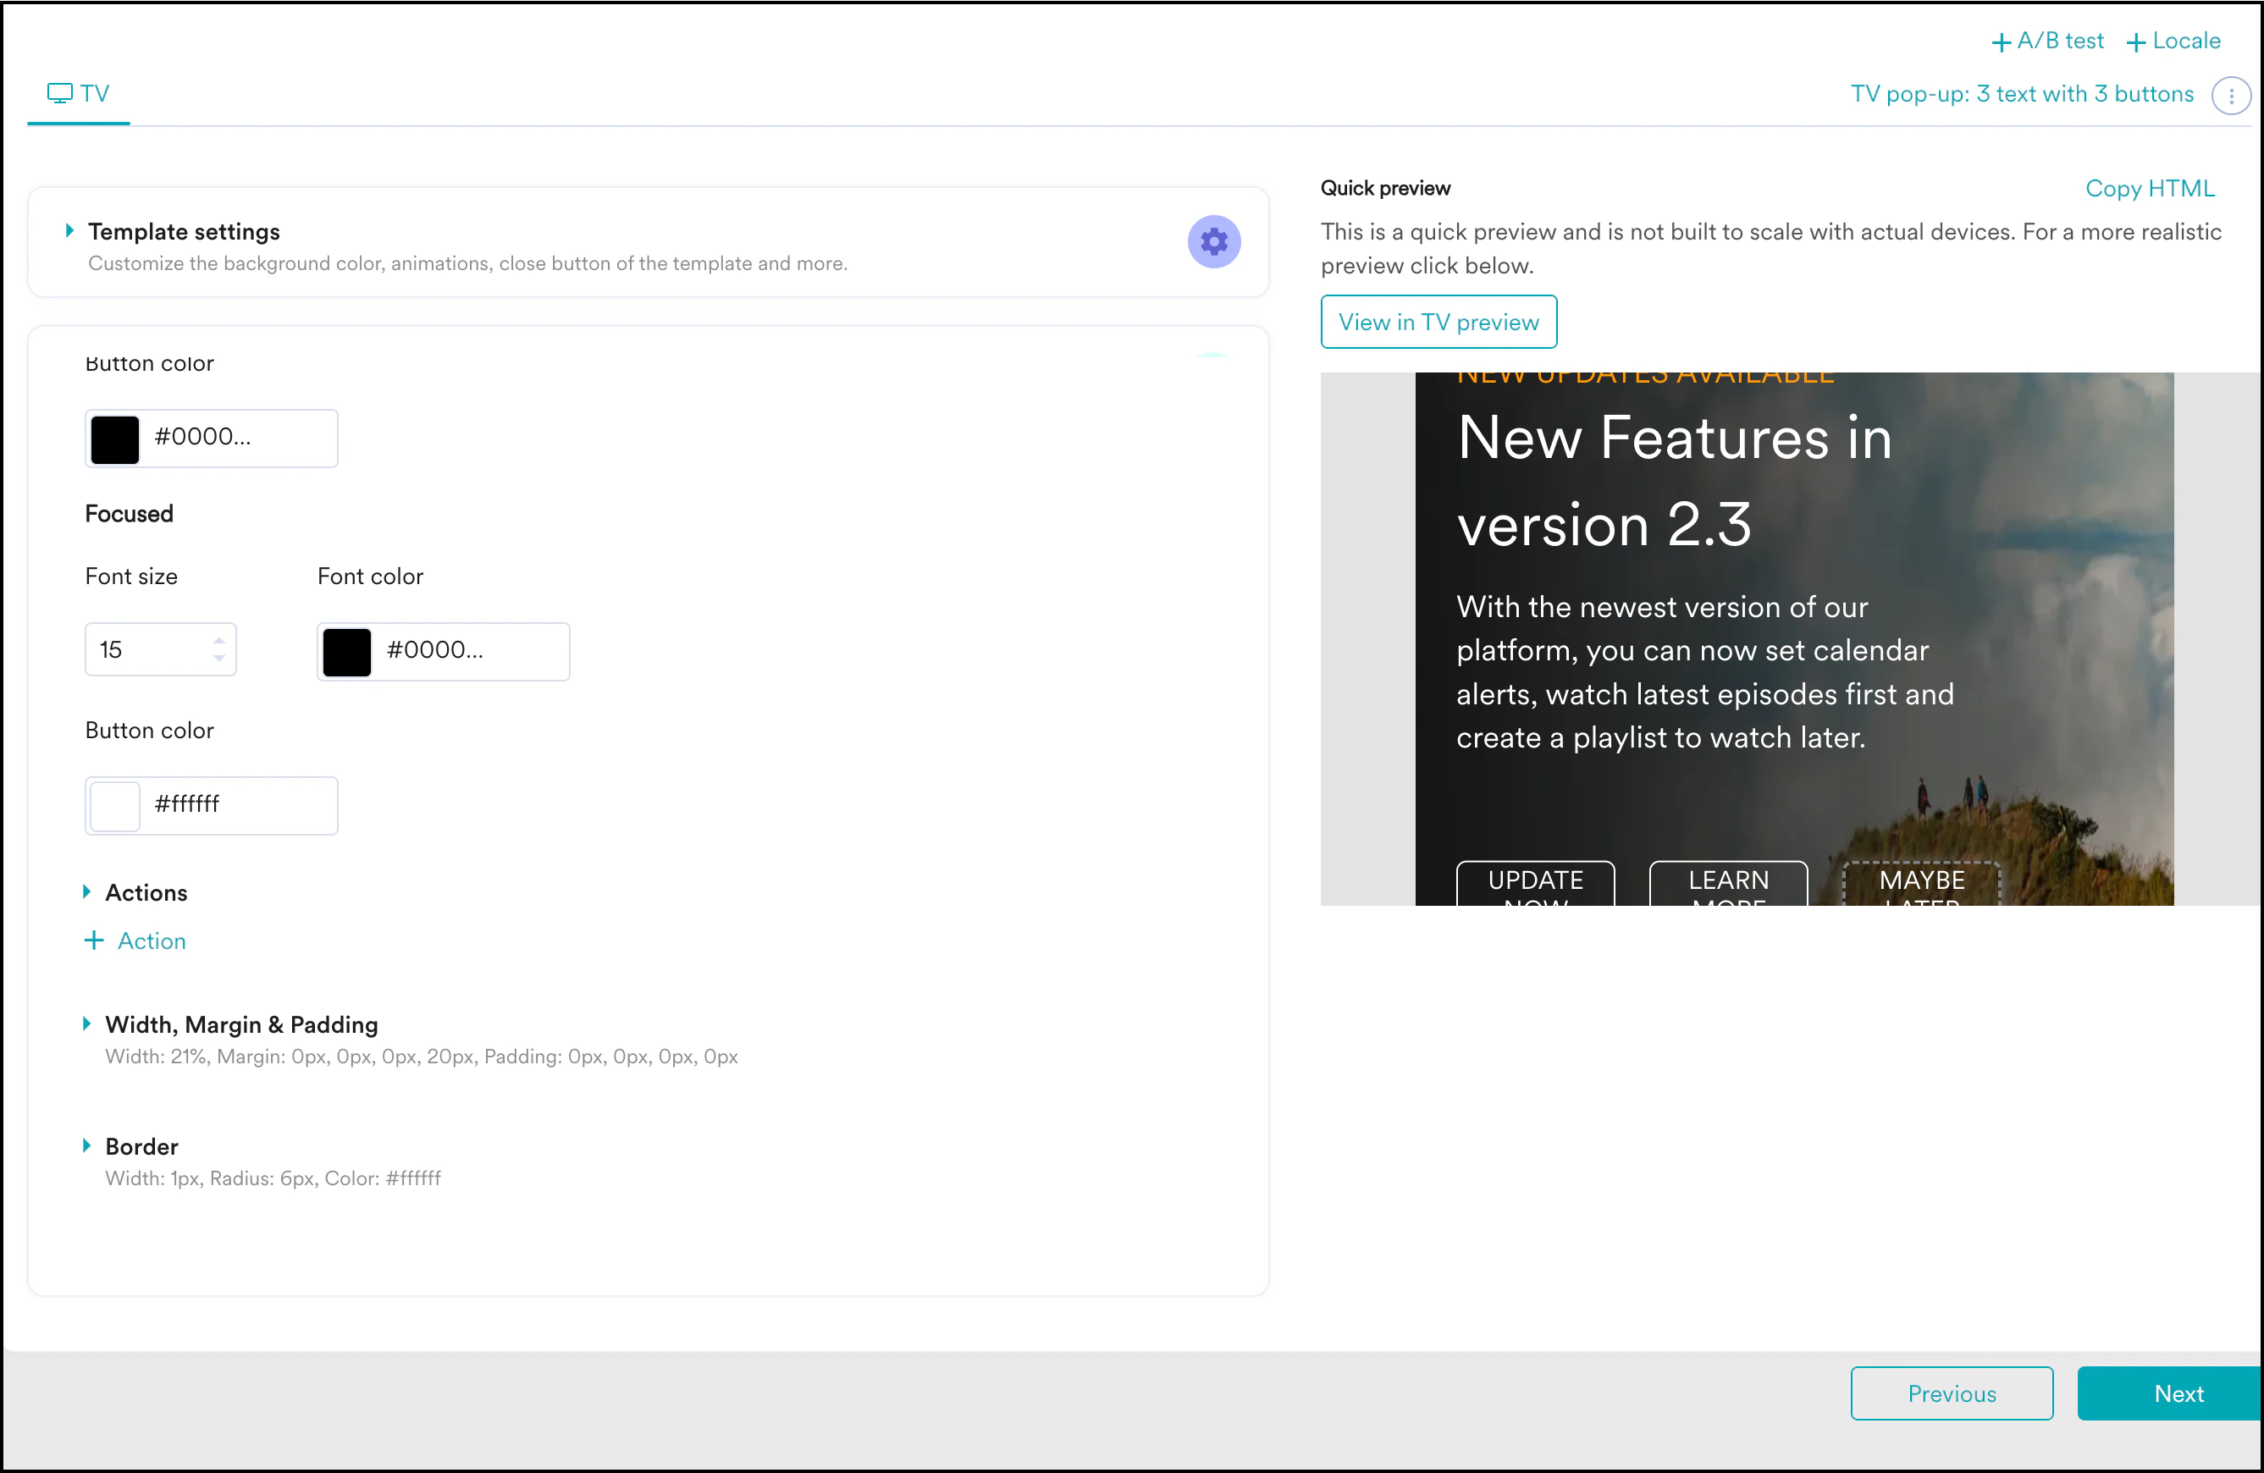Expand Width, Margin & Padding section

pos(86,1023)
